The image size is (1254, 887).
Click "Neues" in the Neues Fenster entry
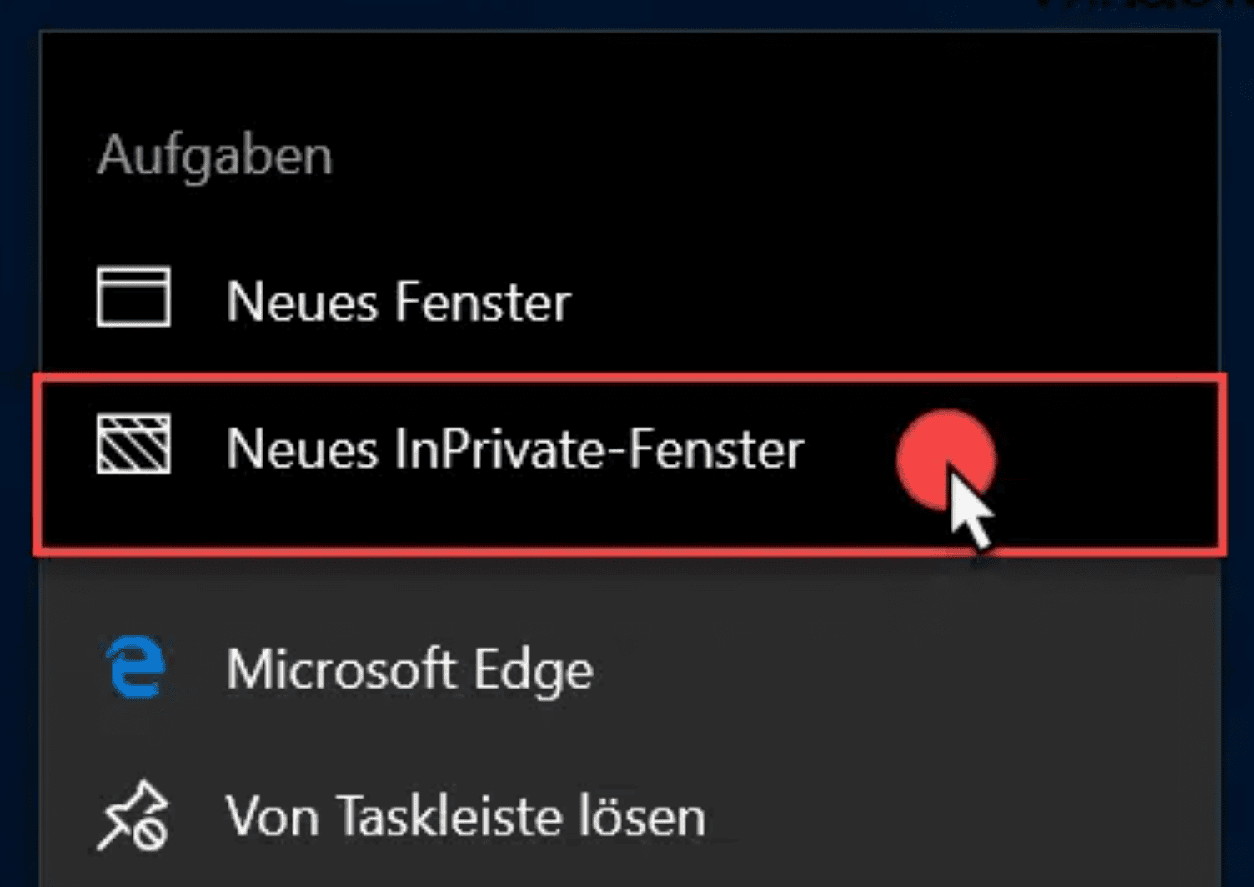[x=302, y=301]
